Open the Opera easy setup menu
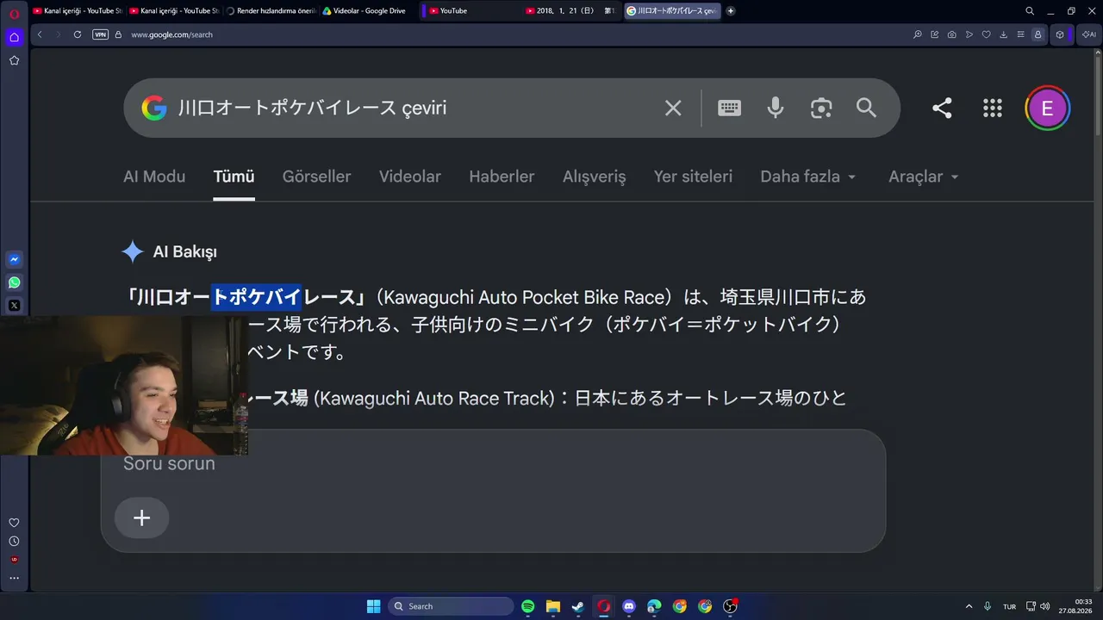Image resolution: width=1103 pixels, height=620 pixels. pos(1020,34)
